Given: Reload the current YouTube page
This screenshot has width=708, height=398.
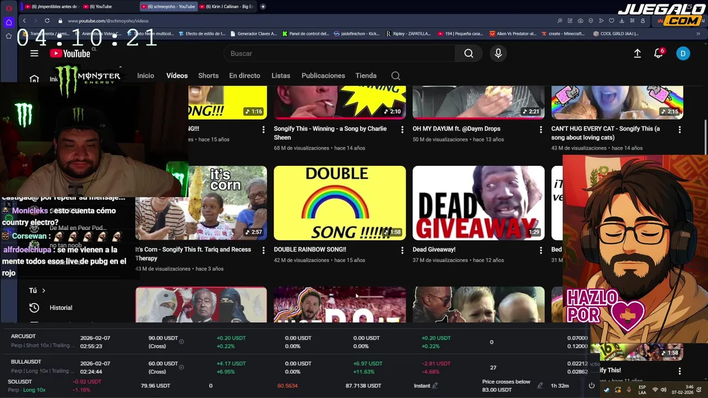Looking at the screenshot, I should 47,20.
